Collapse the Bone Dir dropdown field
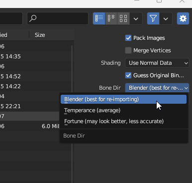Viewport: 192px width, 183px height. (x=157, y=88)
